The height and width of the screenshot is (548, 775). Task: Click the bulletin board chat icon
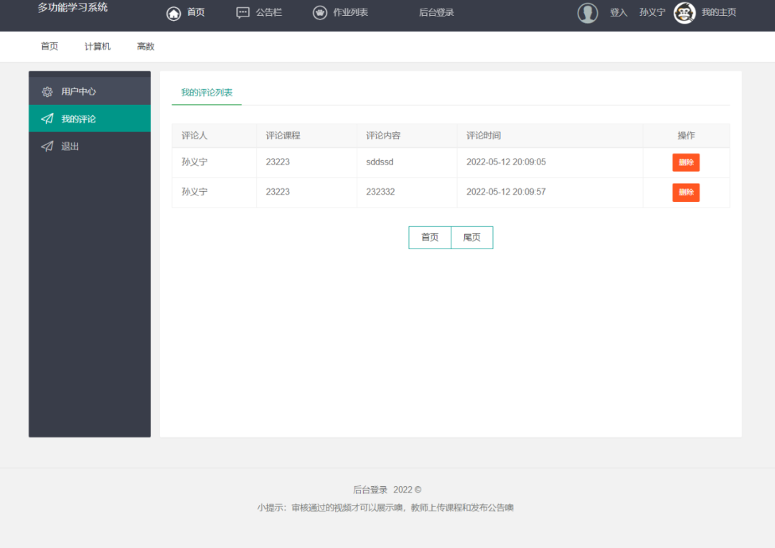243,13
